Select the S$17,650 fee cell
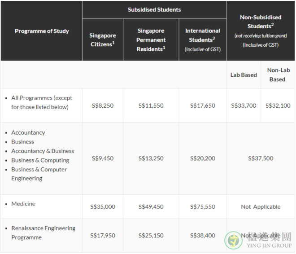The image size is (296, 254). (x=203, y=105)
